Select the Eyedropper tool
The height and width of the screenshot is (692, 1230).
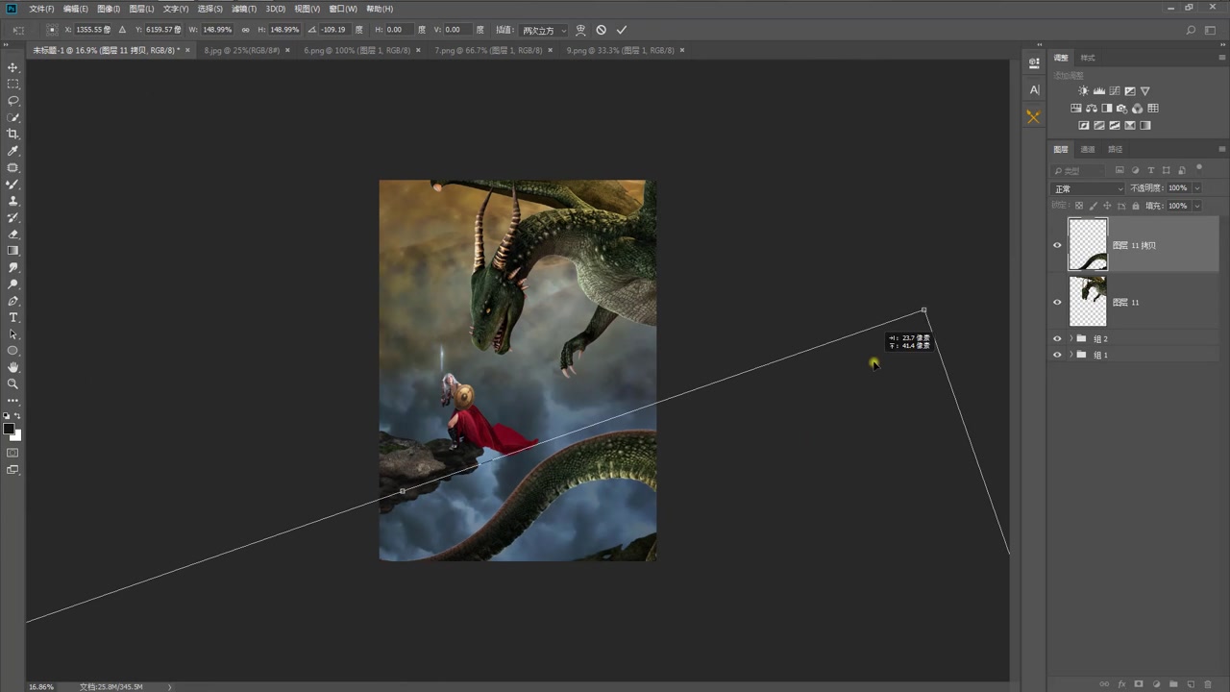13,151
